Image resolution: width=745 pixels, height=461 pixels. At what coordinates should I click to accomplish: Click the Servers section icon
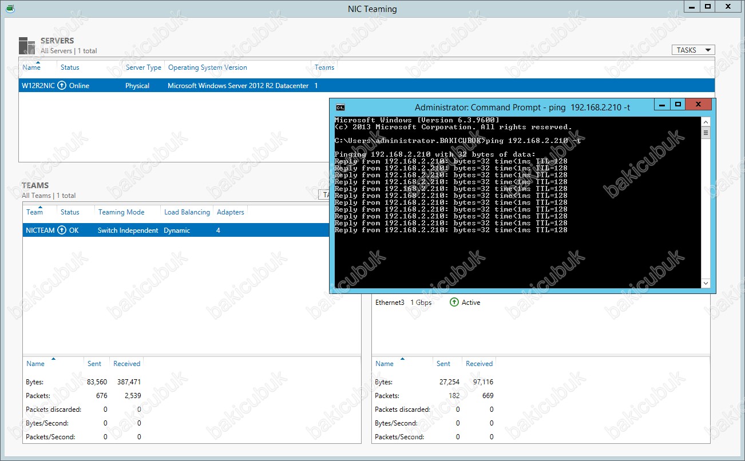[x=27, y=46]
